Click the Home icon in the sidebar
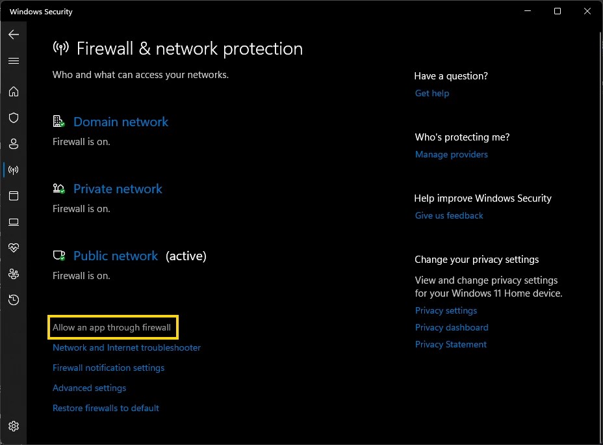 (14, 92)
